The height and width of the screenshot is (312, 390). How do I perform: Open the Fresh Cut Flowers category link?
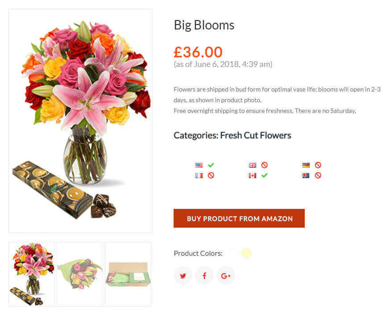click(255, 135)
